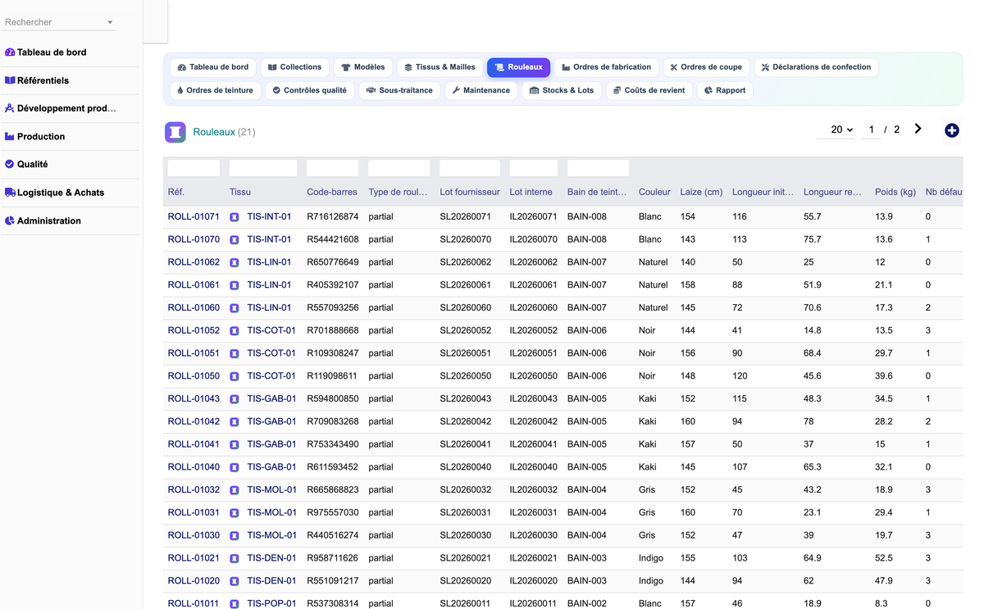This screenshot has height=609, width=984.
Task: Open the Tableau de bord tab in toolbar
Action: 213,67
